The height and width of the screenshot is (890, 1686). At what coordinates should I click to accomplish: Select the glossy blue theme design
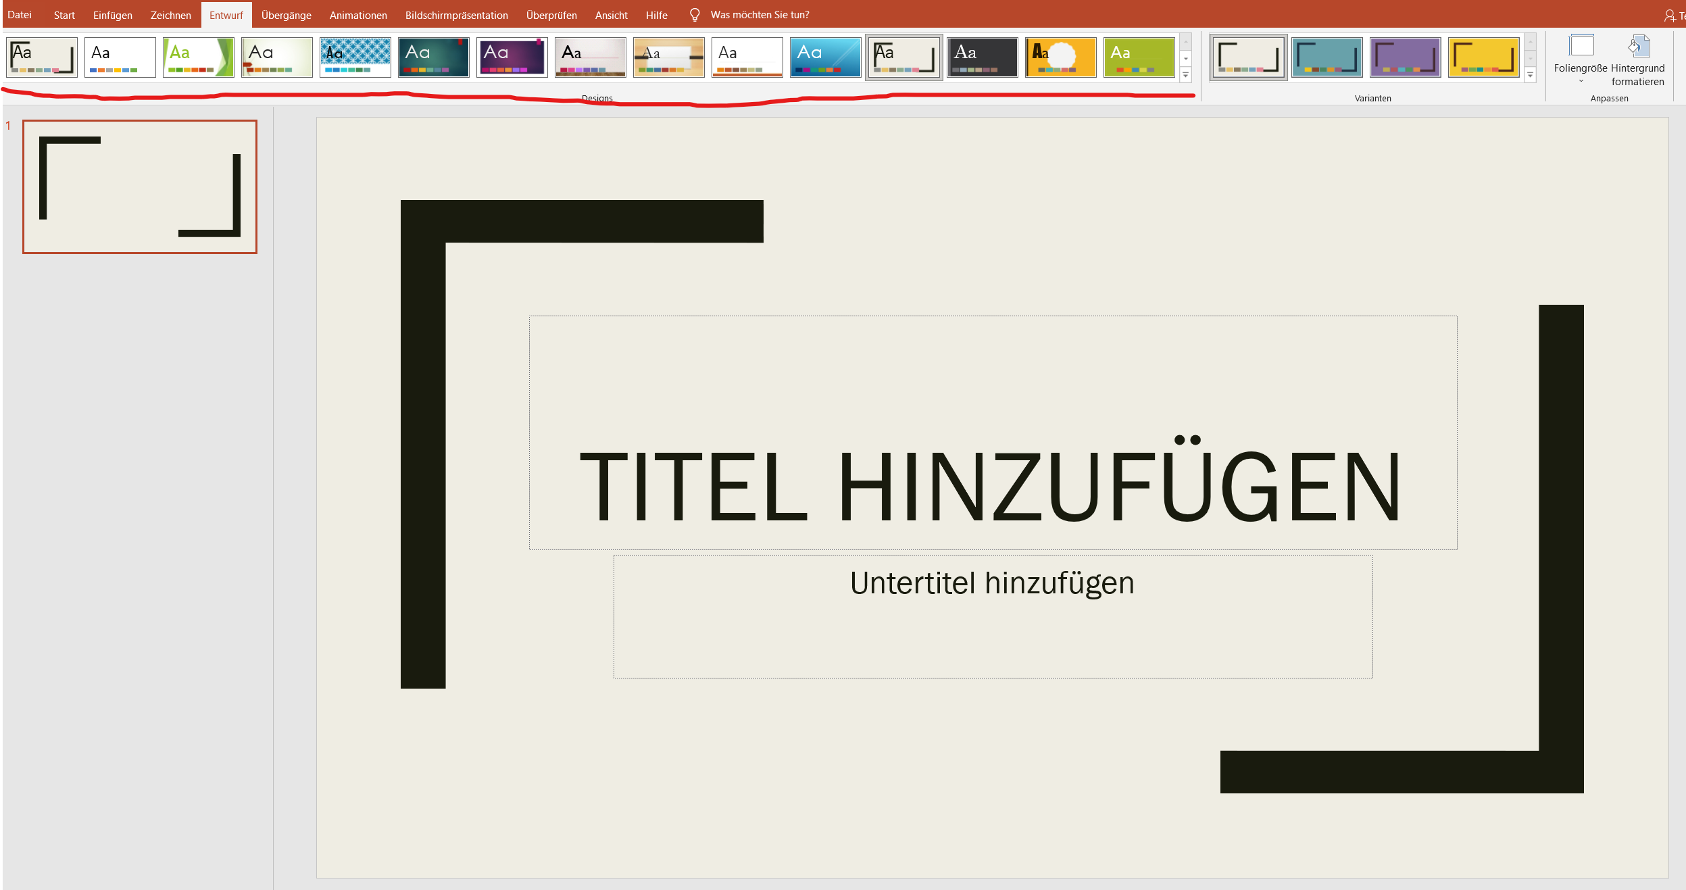click(825, 57)
